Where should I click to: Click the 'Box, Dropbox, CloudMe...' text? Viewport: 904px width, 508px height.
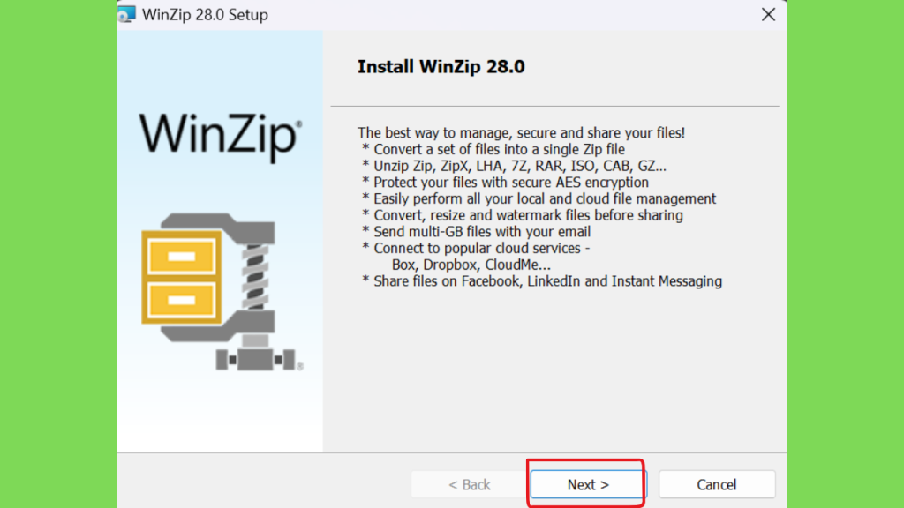pyautogui.click(x=471, y=265)
